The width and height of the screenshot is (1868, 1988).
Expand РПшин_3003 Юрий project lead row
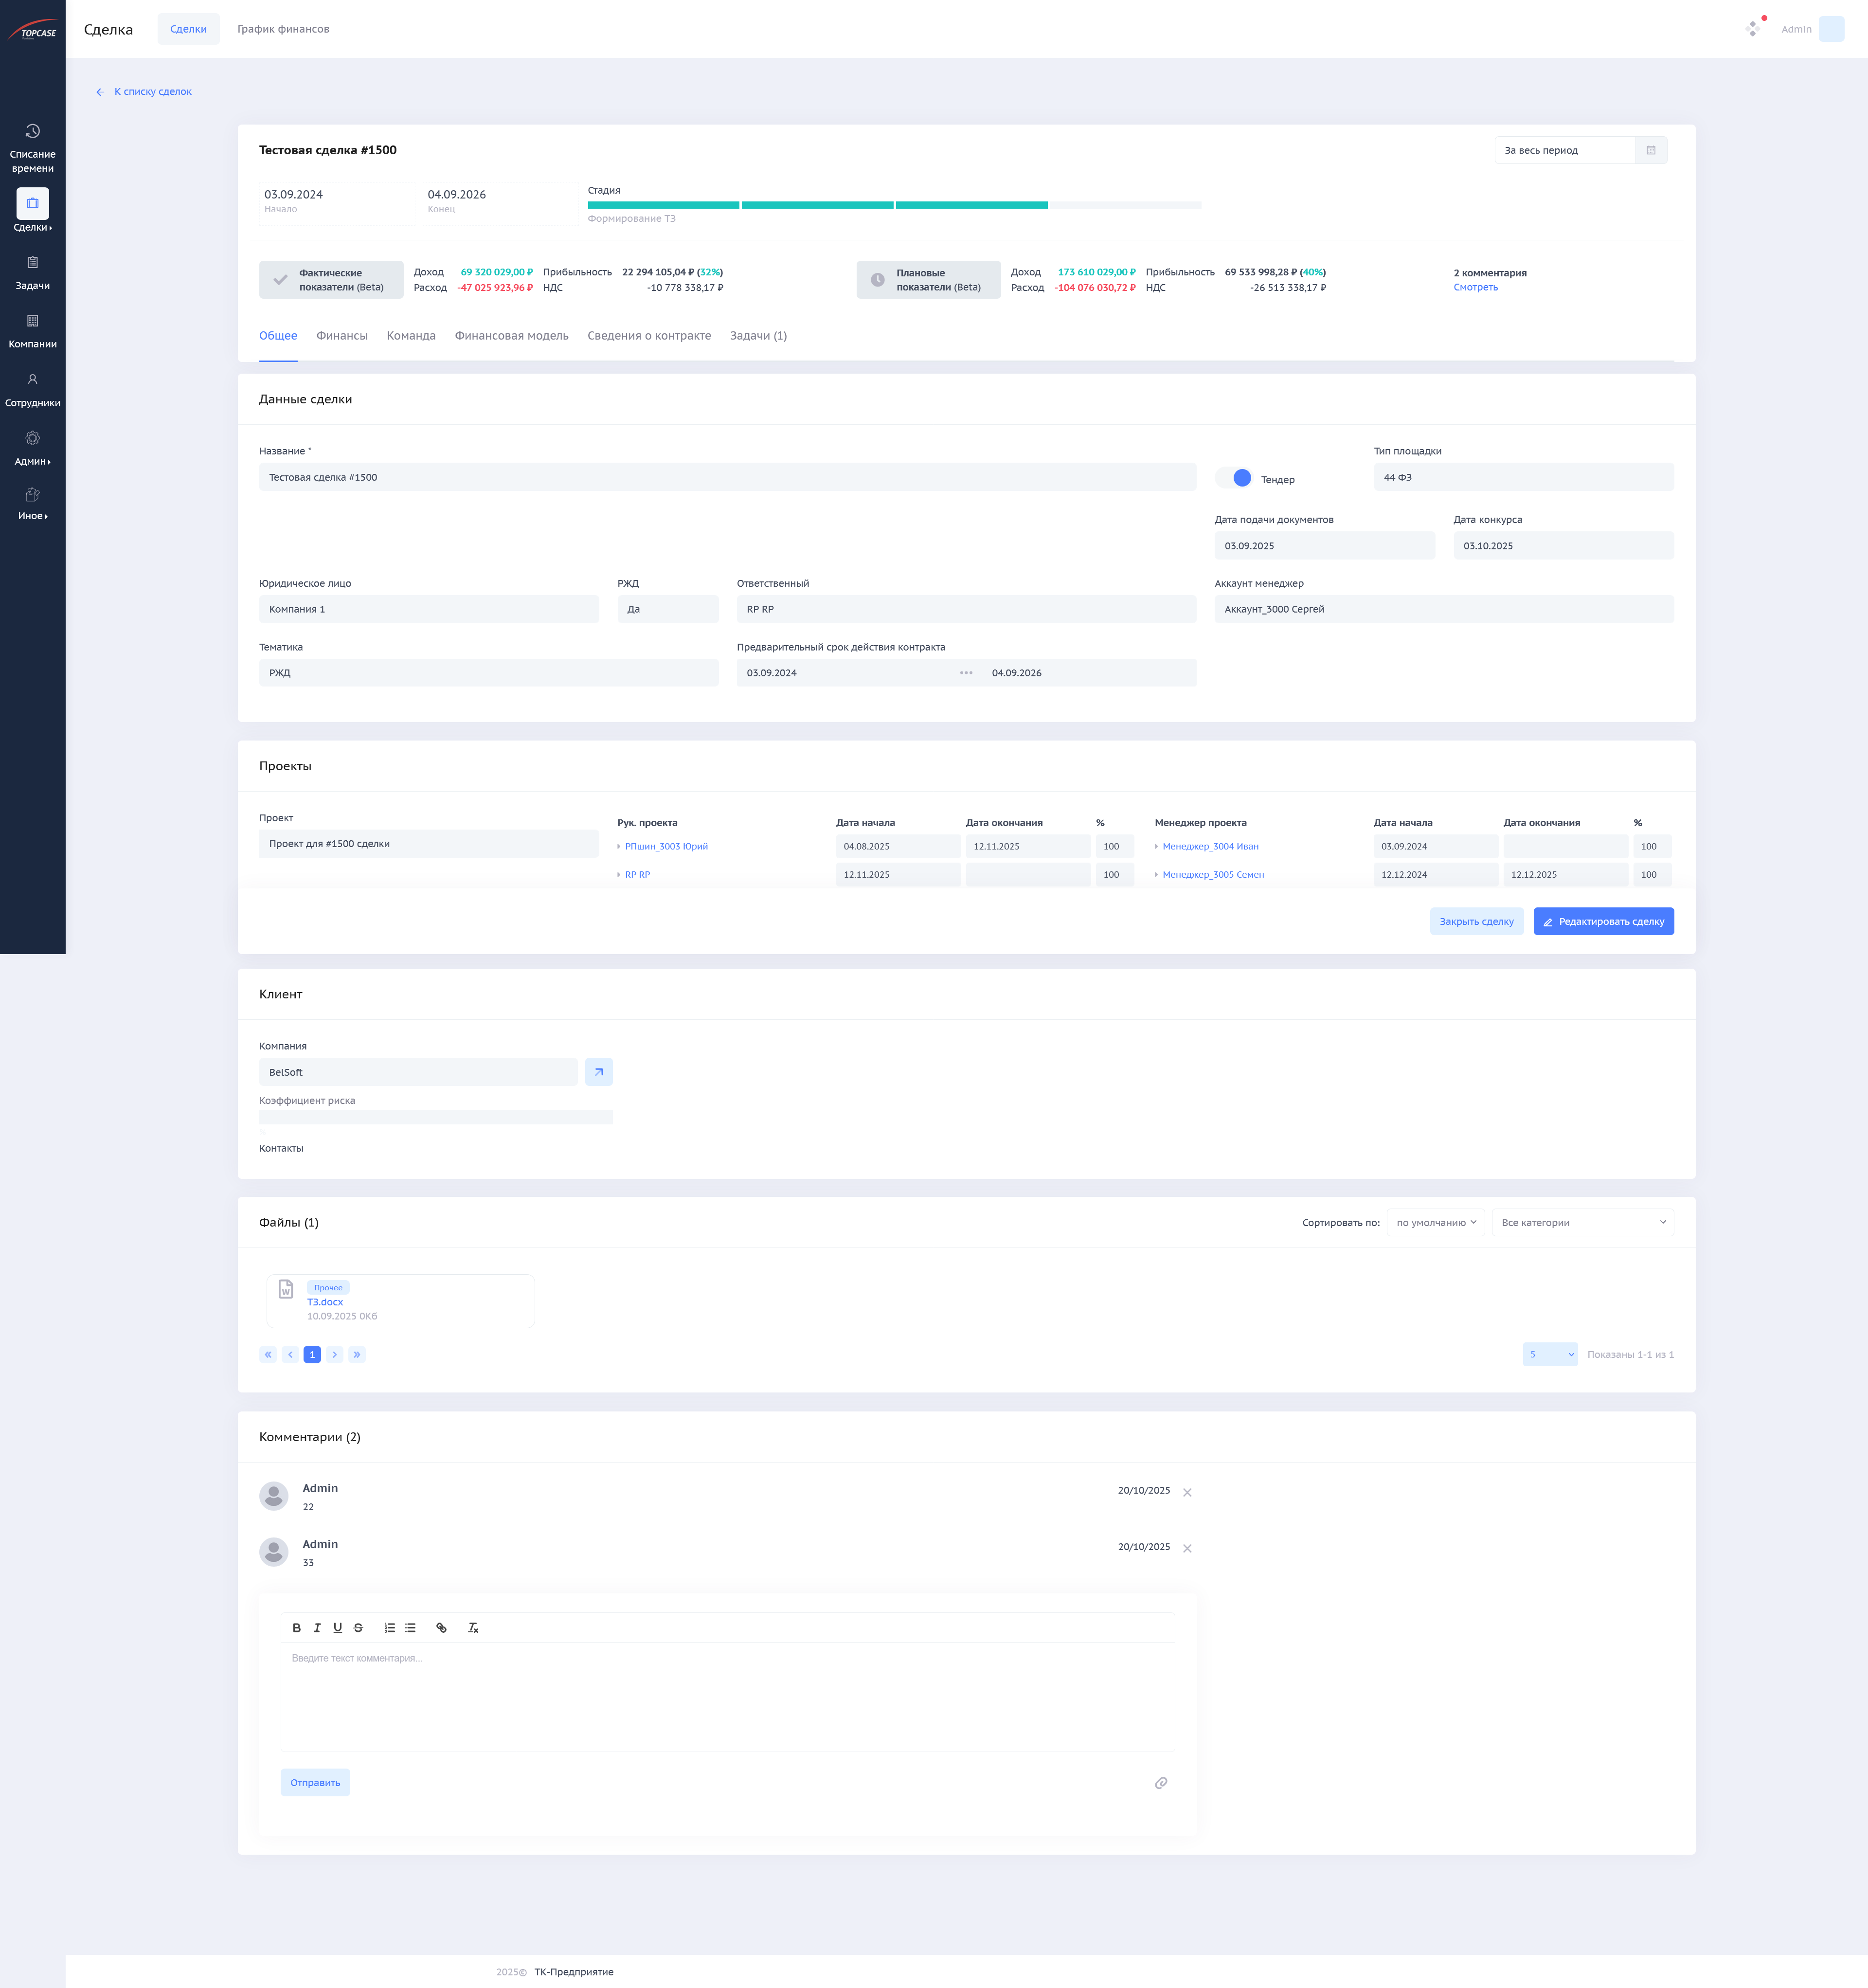[619, 847]
